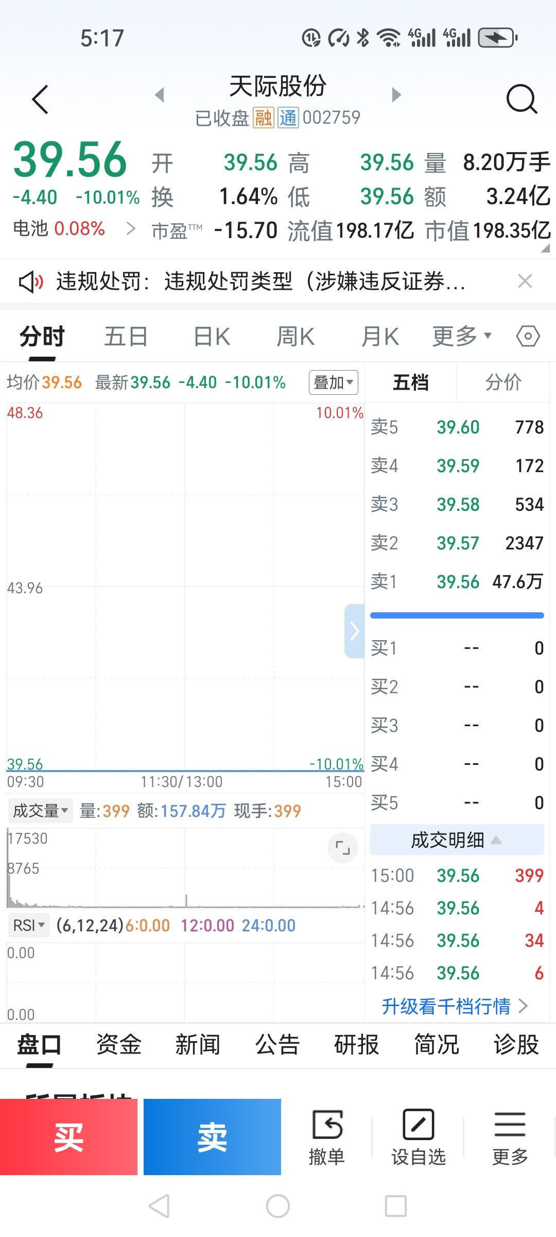Open the search magnifier icon
This screenshot has height=1237, width=556.
(x=522, y=98)
